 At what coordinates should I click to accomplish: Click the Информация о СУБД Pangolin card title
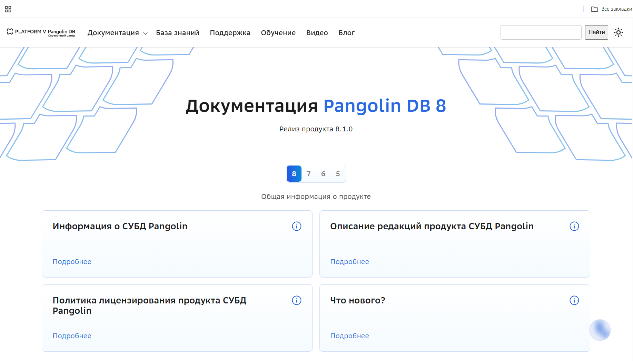click(x=120, y=226)
